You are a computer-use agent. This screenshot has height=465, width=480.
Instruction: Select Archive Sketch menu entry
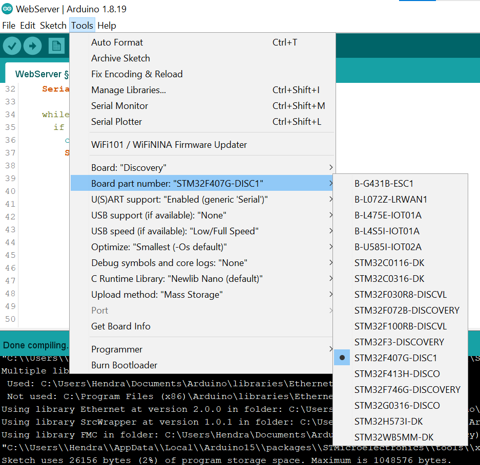202,58
